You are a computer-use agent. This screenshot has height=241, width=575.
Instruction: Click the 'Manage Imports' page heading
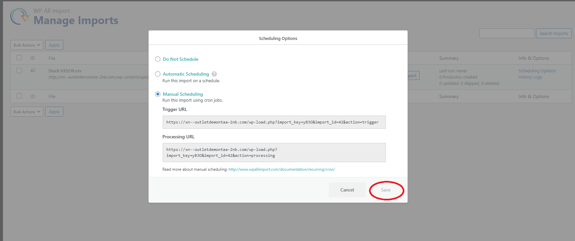76,20
